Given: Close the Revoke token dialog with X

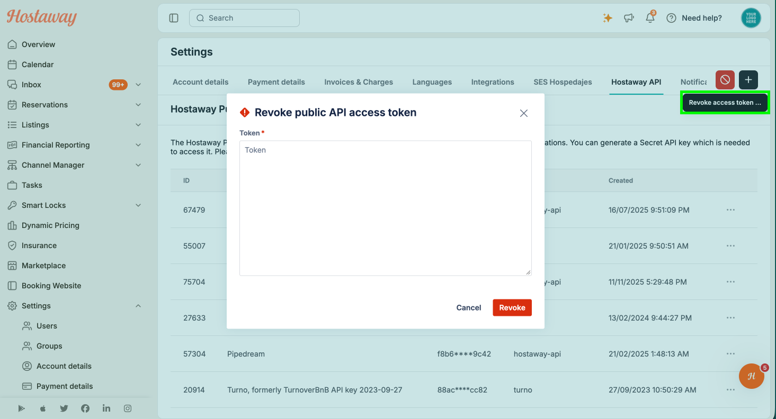Looking at the screenshot, I should coord(524,113).
